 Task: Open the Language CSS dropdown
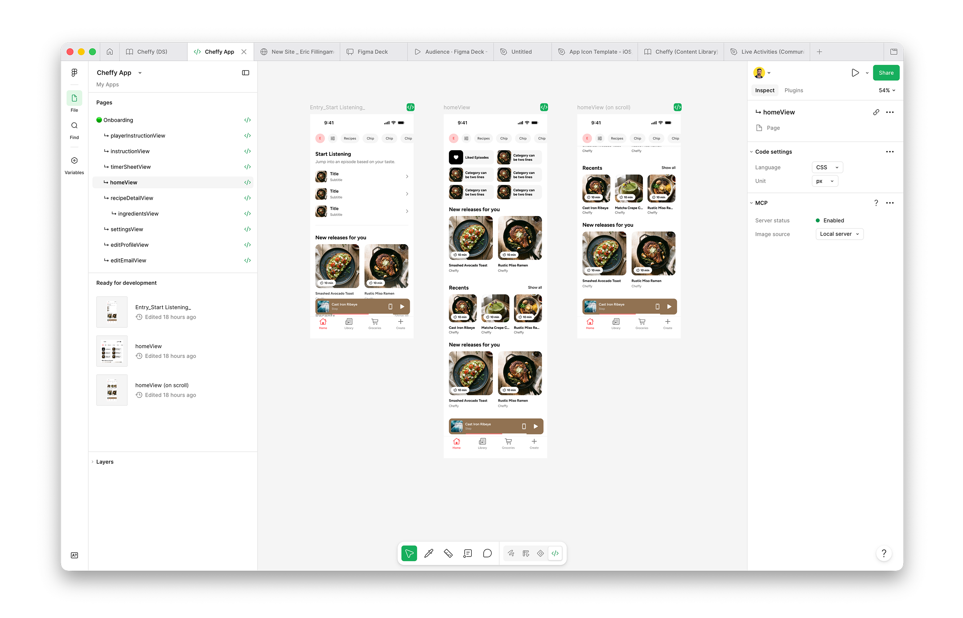[x=827, y=168]
